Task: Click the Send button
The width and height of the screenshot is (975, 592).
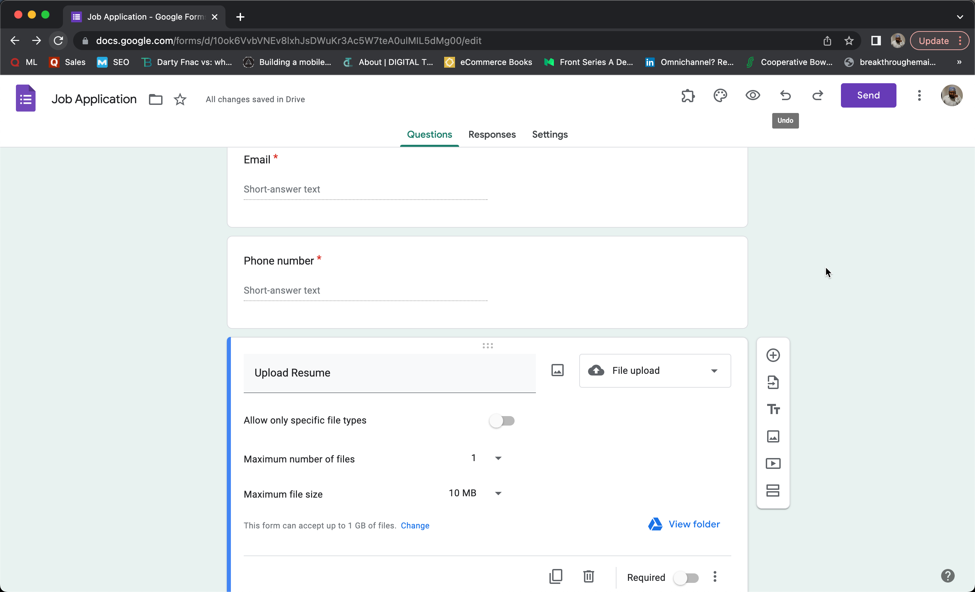Action: [868, 95]
